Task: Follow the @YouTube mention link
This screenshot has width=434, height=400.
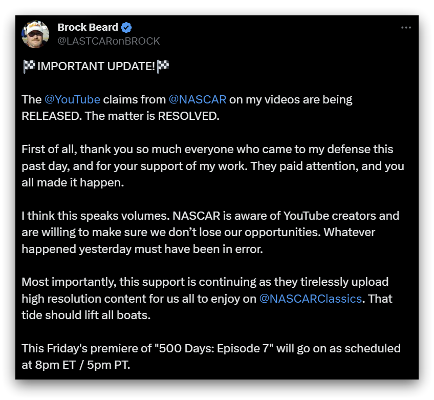Action: [x=72, y=100]
